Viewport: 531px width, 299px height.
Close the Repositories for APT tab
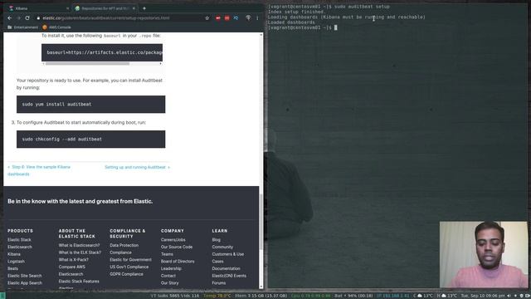(134, 8)
